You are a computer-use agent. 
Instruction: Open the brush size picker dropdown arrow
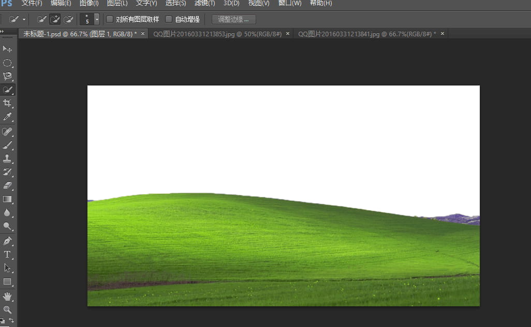click(97, 19)
